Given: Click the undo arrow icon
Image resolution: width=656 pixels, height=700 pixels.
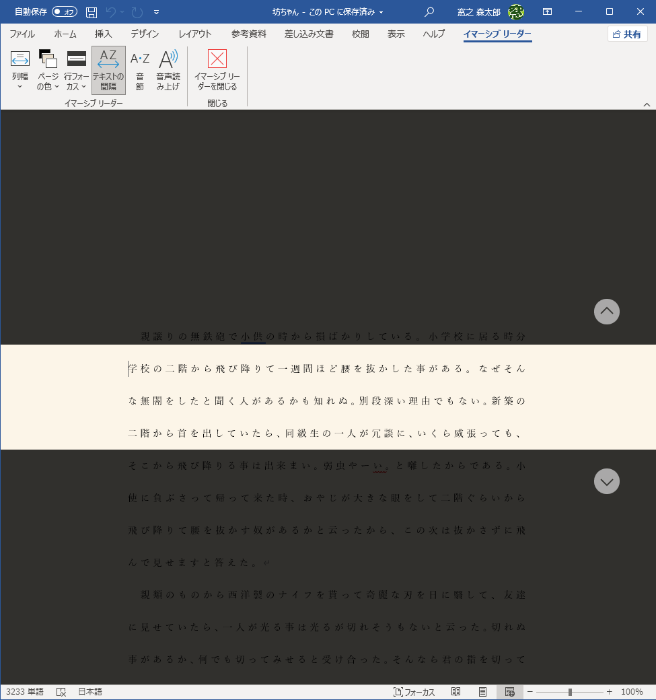Looking at the screenshot, I should click(110, 12).
